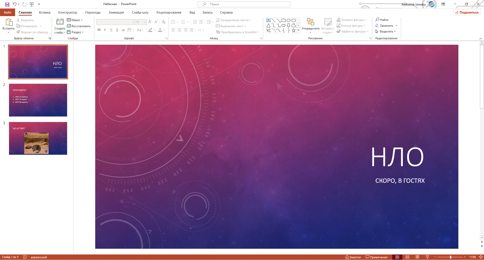
Task: Click the Create Slide icon
Action: click(60, 22)
